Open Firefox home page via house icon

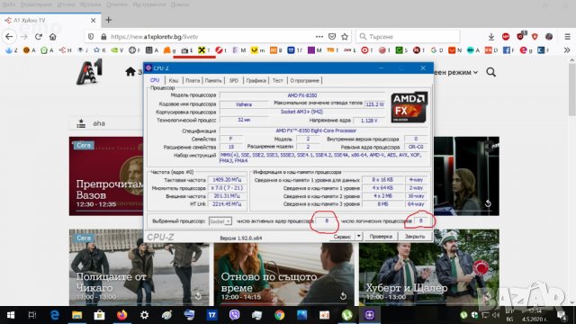[x=53, y=37]
